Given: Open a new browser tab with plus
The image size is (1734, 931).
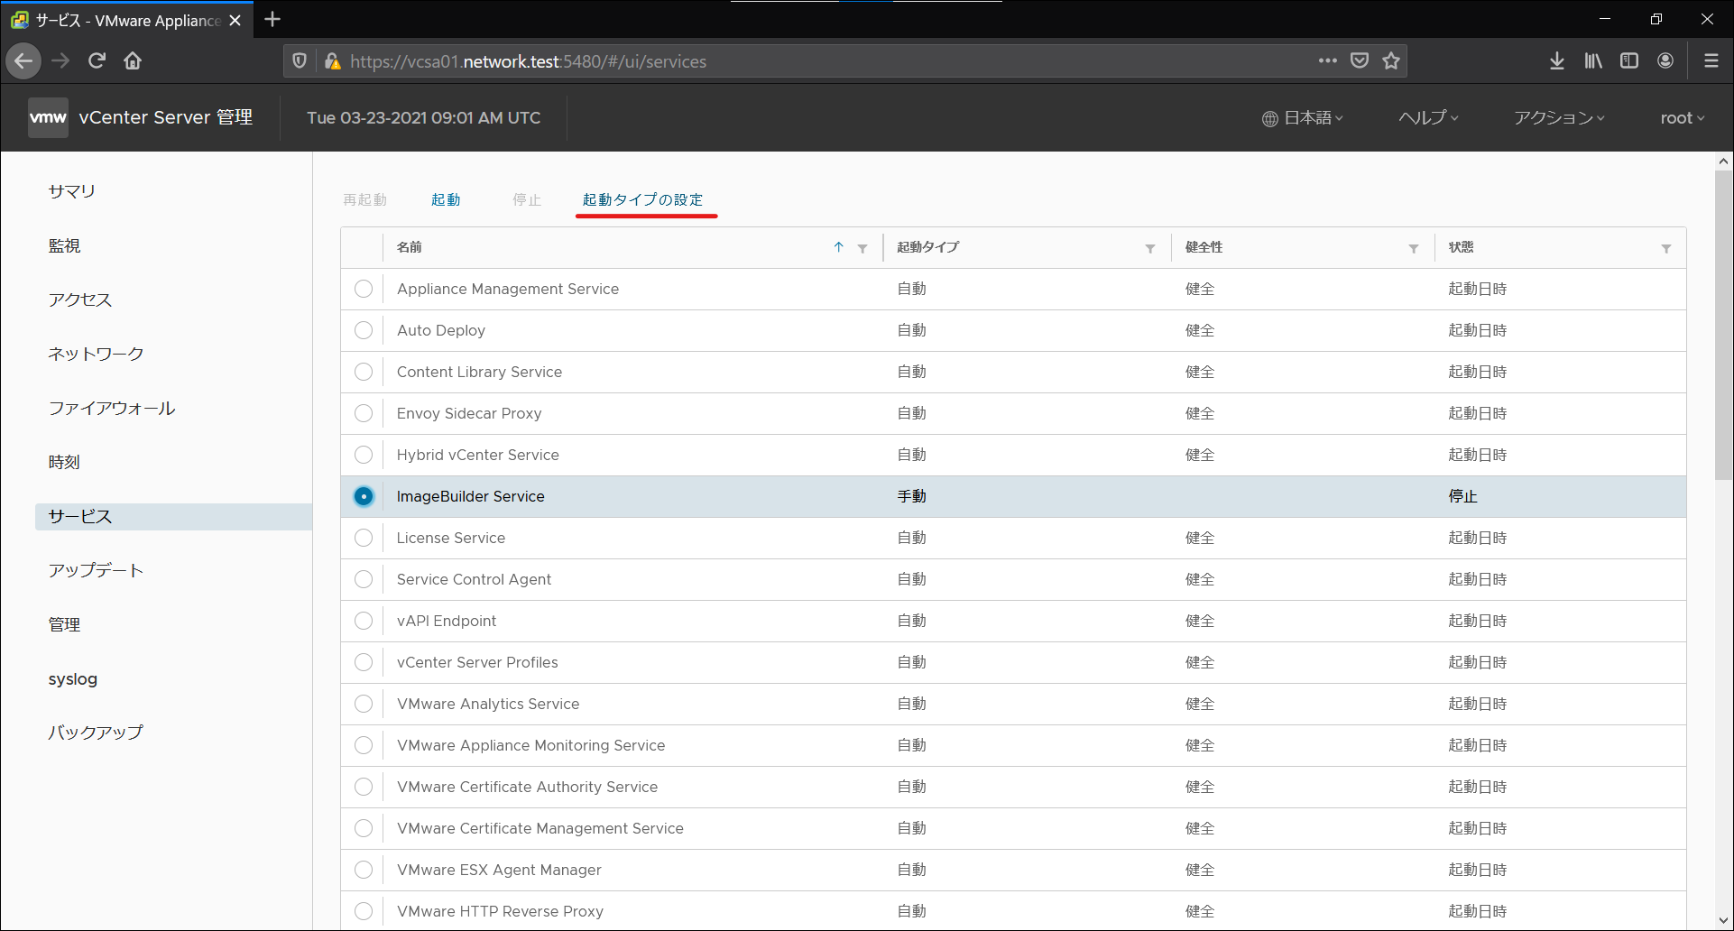Looking at the screenshot, I should (x=272, y=19).
